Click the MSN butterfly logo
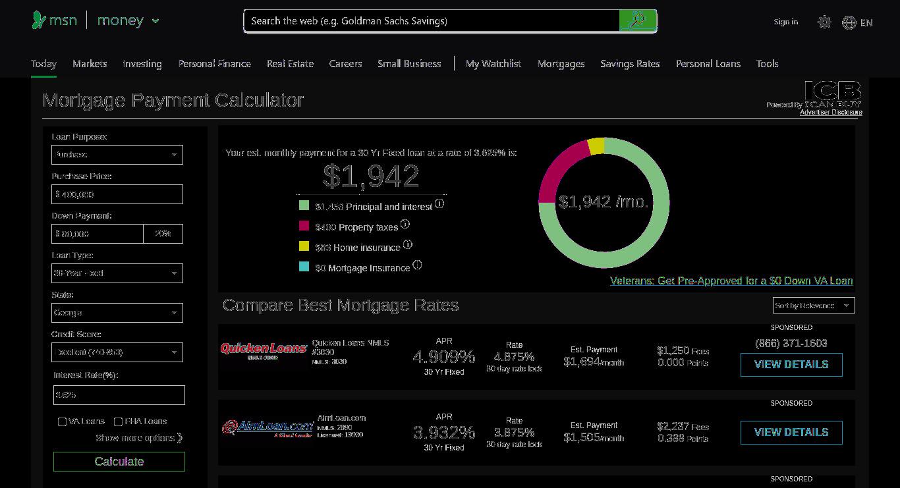The width and height of the screenshot is (900, 488). pos(39,20)
